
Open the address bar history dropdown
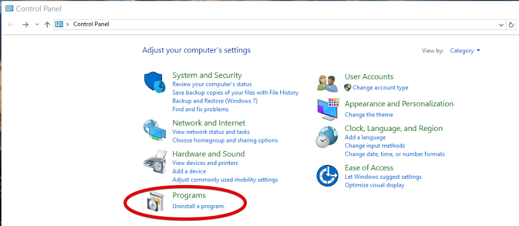[501, 24]
